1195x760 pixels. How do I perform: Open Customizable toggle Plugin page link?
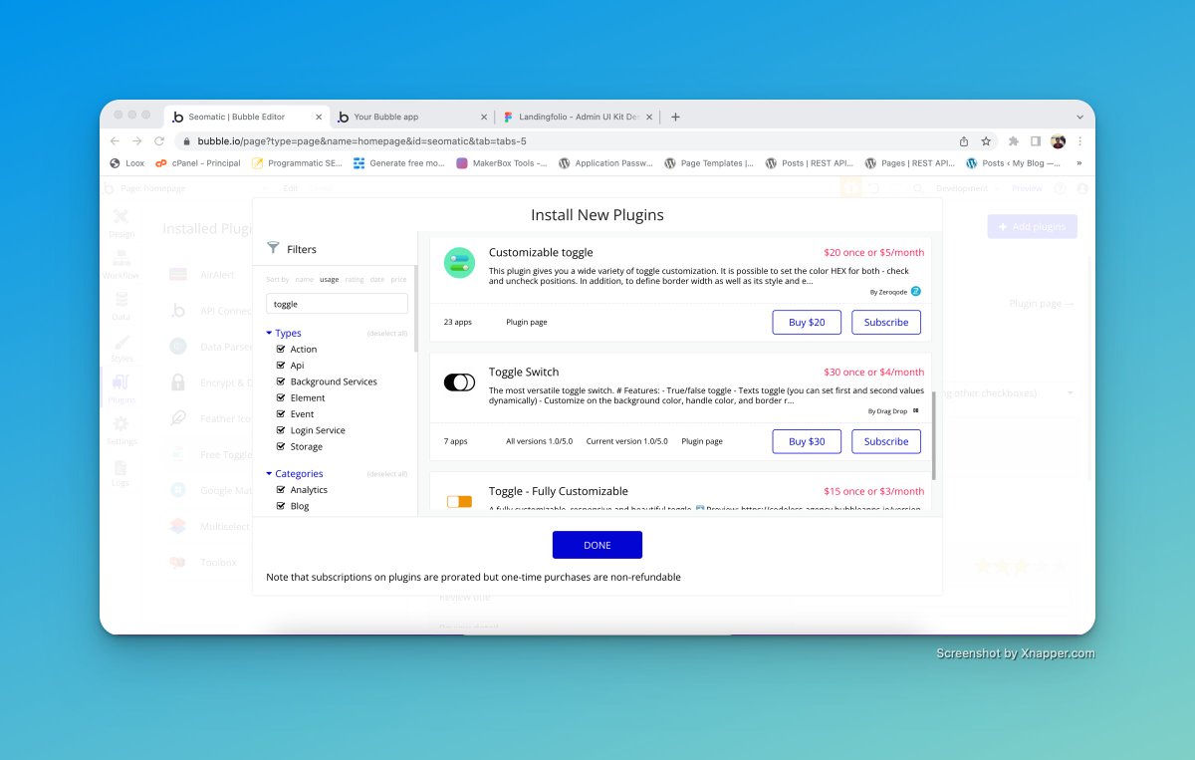pos(527,322)
